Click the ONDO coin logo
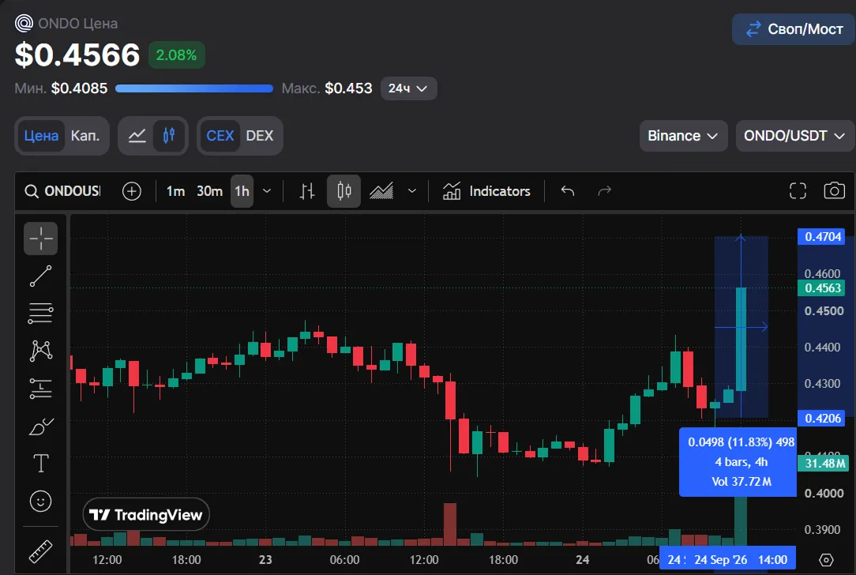Image resolution: width=856 pixels, height=575 pixels. point(24,24)
